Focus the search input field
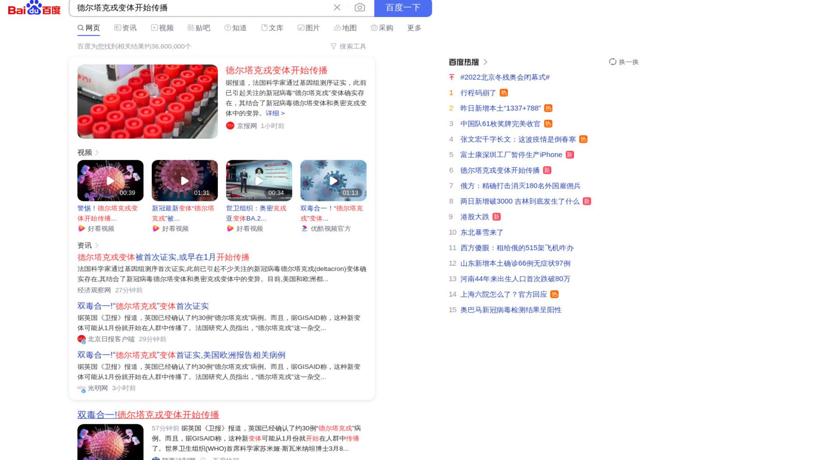Image resolution: width=813 pixels, height=460 pixels. [201, 7]
